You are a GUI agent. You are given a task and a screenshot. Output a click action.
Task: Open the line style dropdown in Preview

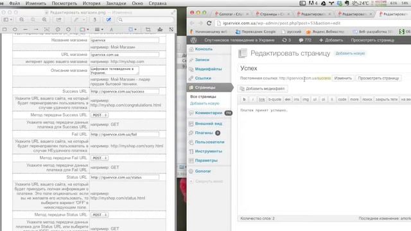[99, 30]
